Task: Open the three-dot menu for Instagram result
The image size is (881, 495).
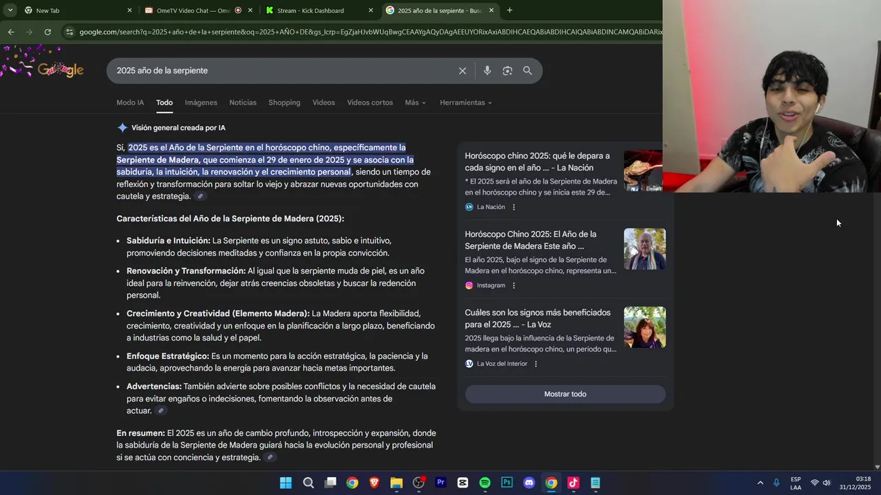Action: pyautogui.click(x=513, y=285)
